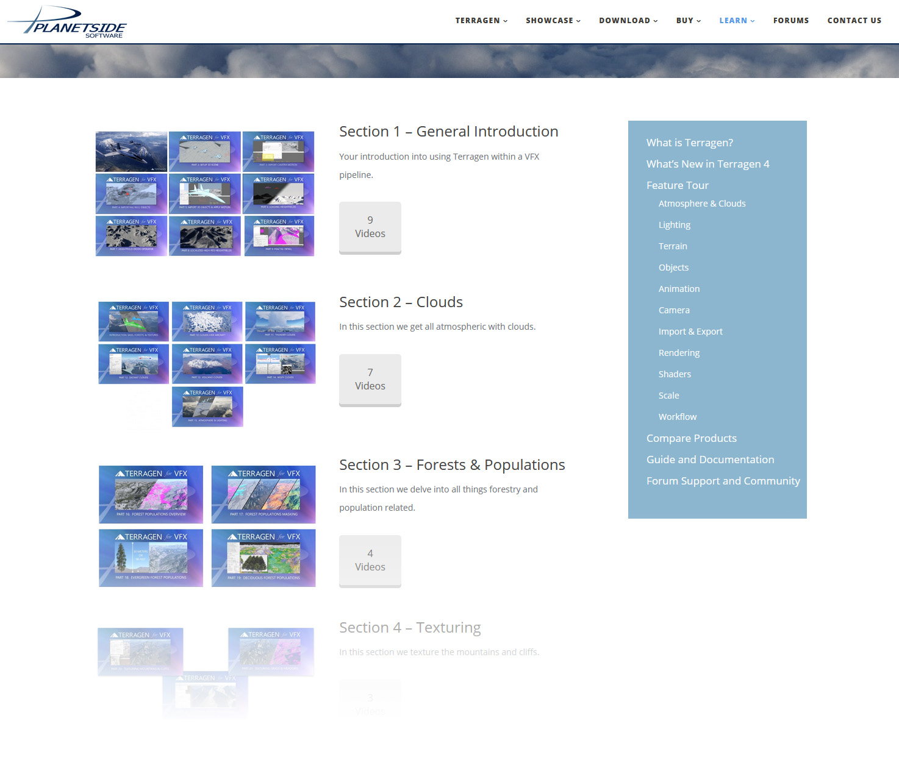Select Part 19 Deciduous Forest Populations thumbnail

(x=263, y=558)
